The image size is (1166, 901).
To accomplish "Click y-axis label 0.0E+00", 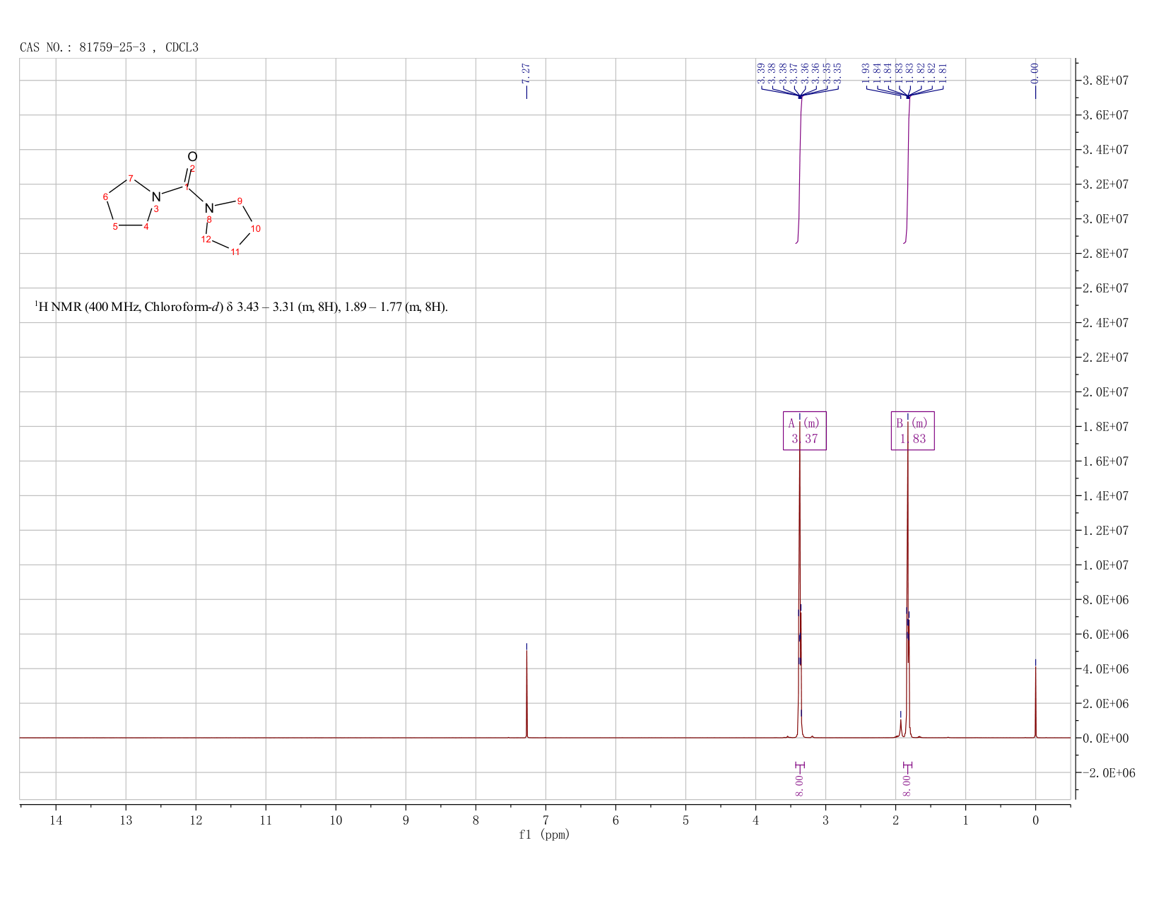I will click(1105, 738).
